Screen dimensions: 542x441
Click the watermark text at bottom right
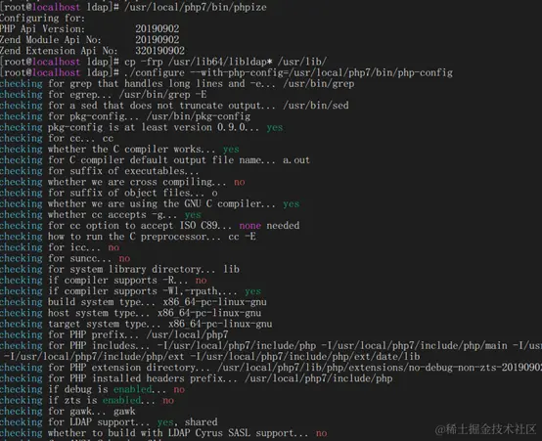(485, 429)
